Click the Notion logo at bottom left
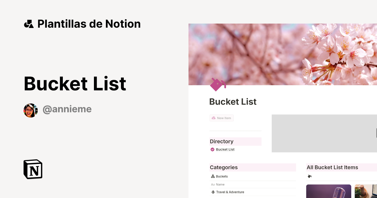This screenshot has width=377, height=198. pos(33,169)
